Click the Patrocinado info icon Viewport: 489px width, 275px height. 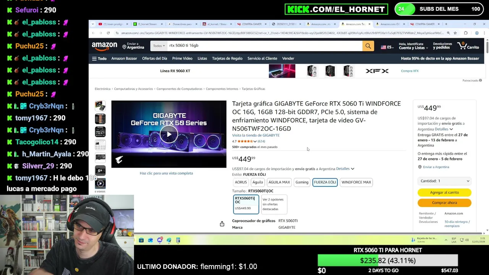point(480,81)
